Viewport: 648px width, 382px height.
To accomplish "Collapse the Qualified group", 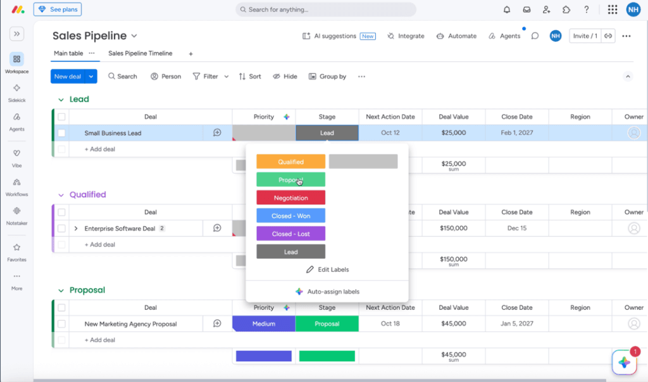I will pos(61,195).
